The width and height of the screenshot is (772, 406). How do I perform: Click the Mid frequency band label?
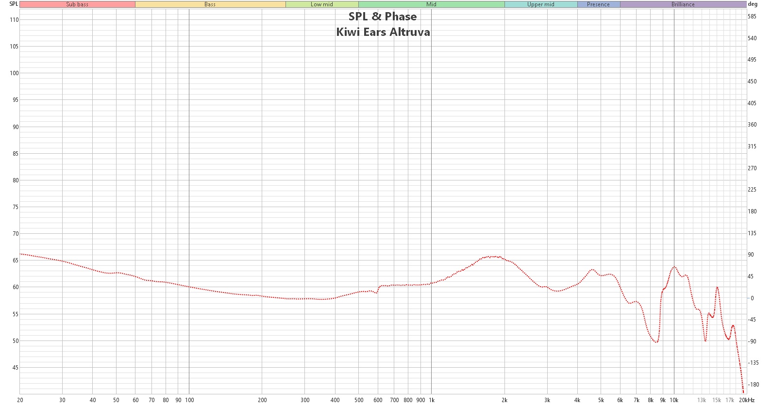click(x=431, y=4)
